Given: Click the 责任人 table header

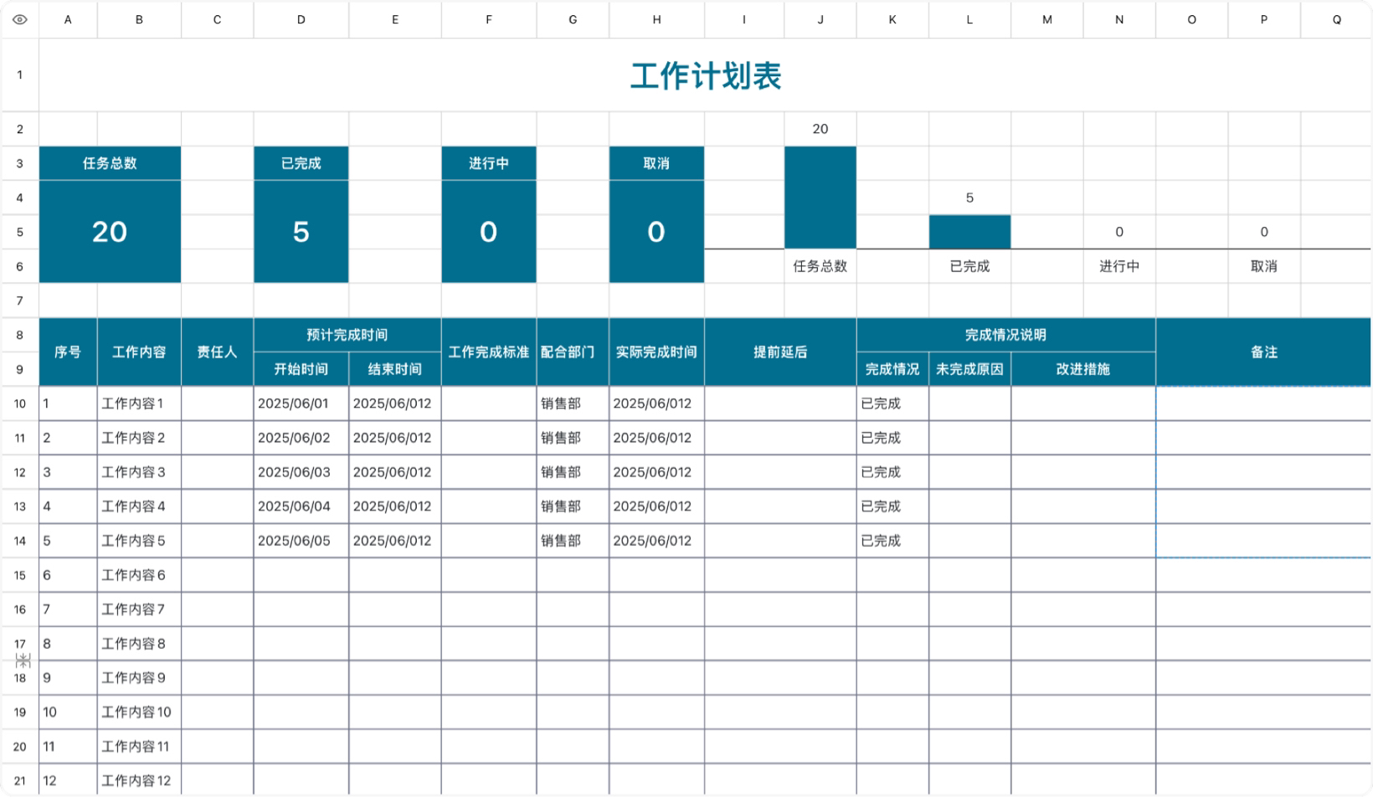Looking at the screenshot, I should point(217,352).
